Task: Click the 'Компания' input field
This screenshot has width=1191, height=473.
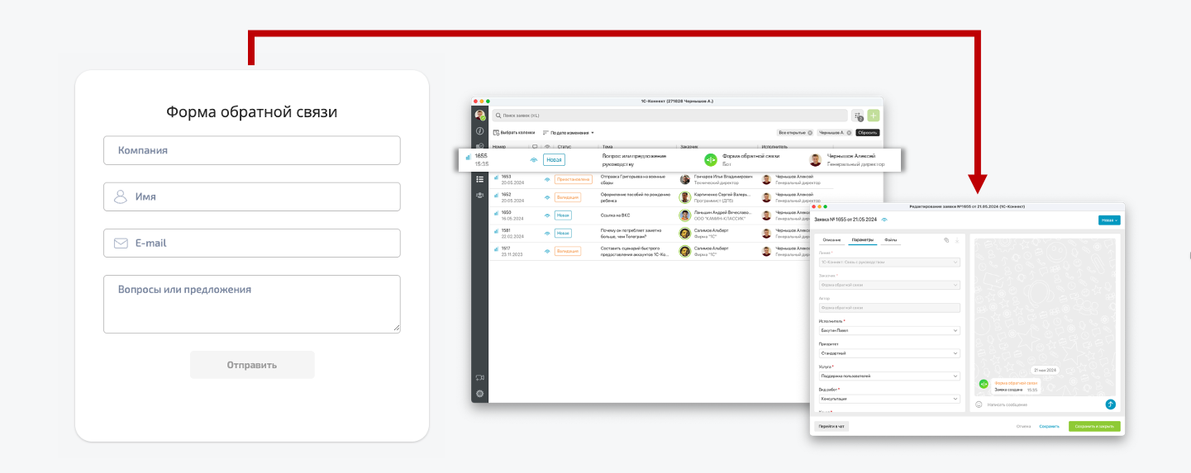Action: pyautogui.click(x=252, y=150)
